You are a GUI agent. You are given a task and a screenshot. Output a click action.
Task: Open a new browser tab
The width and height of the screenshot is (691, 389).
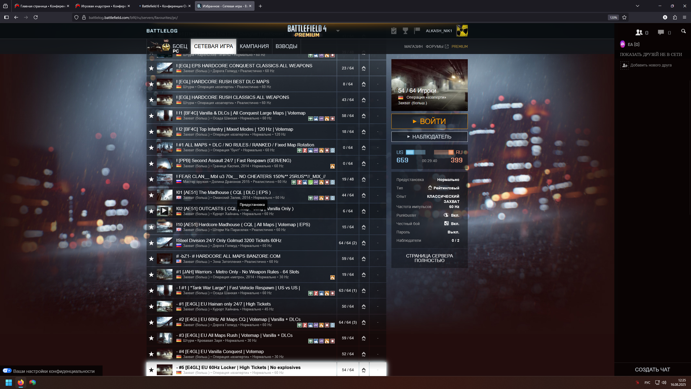coord(260,6)
